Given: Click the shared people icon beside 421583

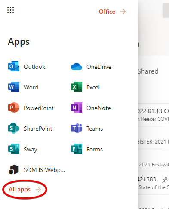Looking at the screenshot, I should 165,180.
